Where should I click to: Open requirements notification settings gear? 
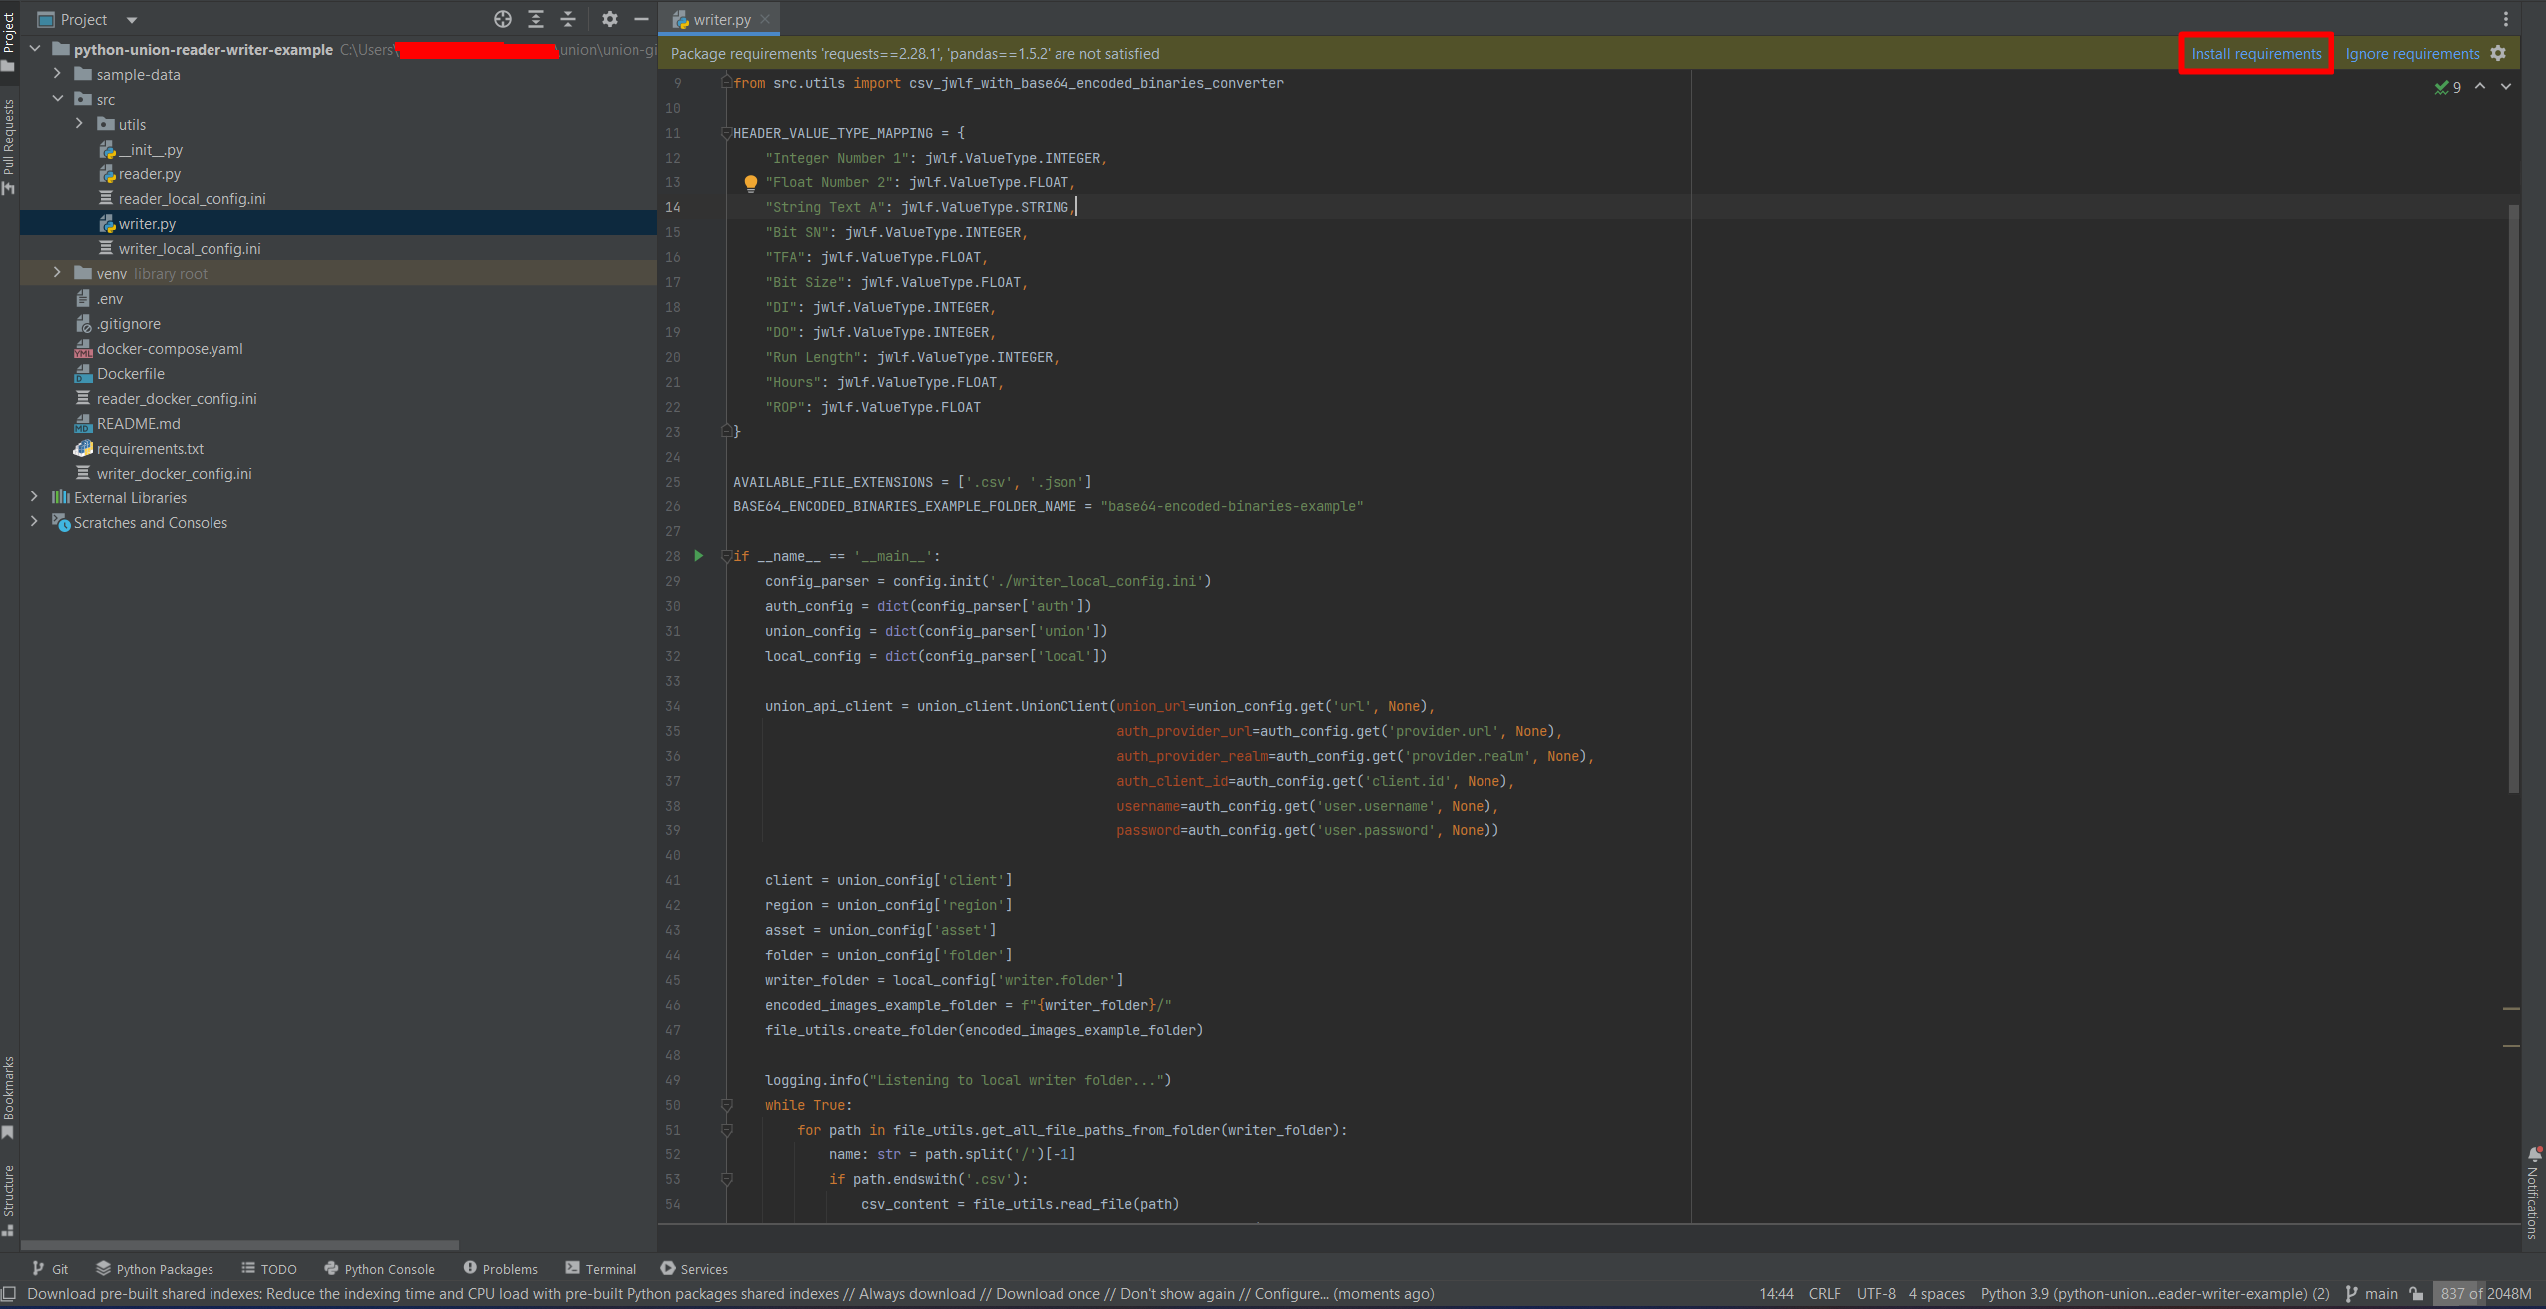2498,54
